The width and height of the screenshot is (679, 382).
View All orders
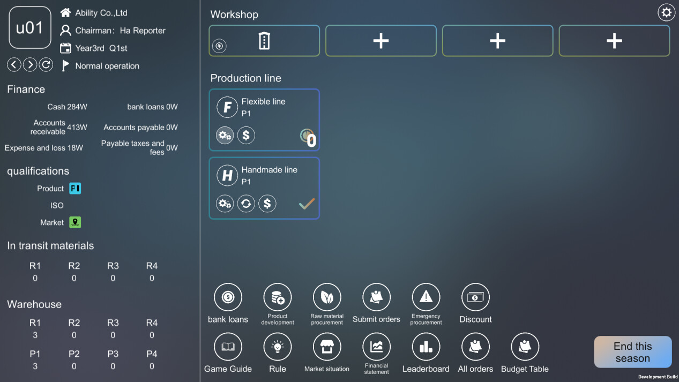pos(475,347)
